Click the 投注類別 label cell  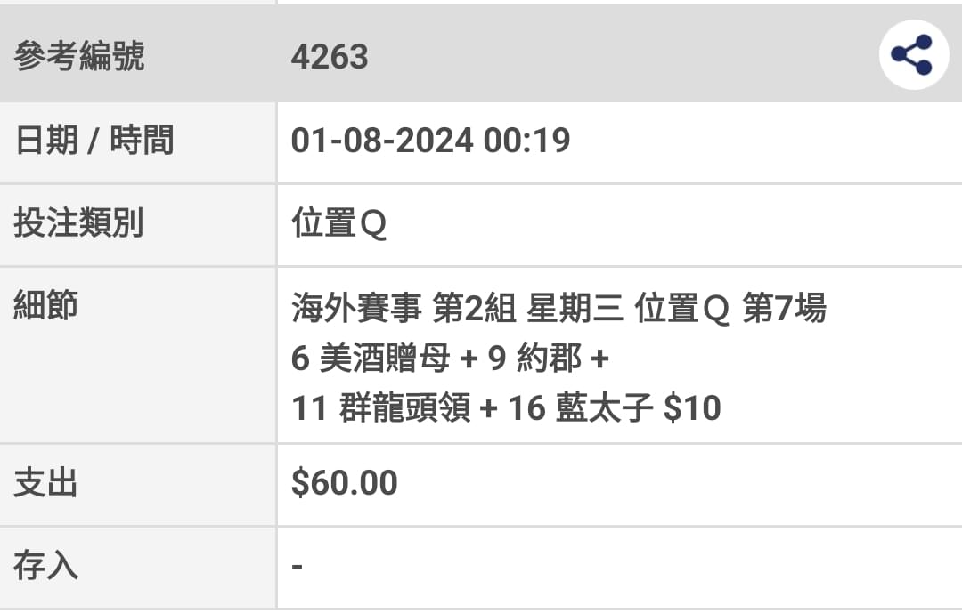coord(138,224)
